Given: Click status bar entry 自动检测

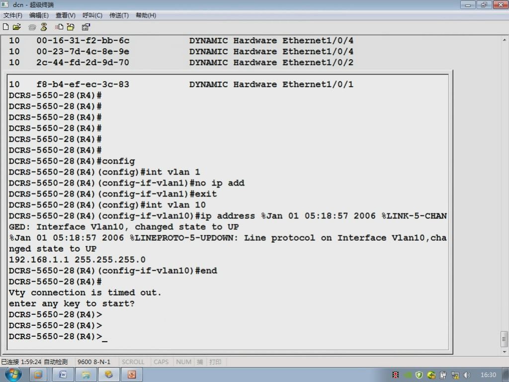Looking at the screenshot, I should (56, 362).
